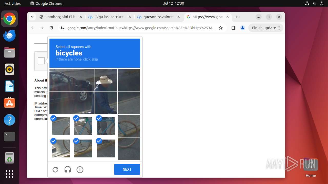
Task: Get an audio challenge via headphones icon
Action: (x=68, y=169)
